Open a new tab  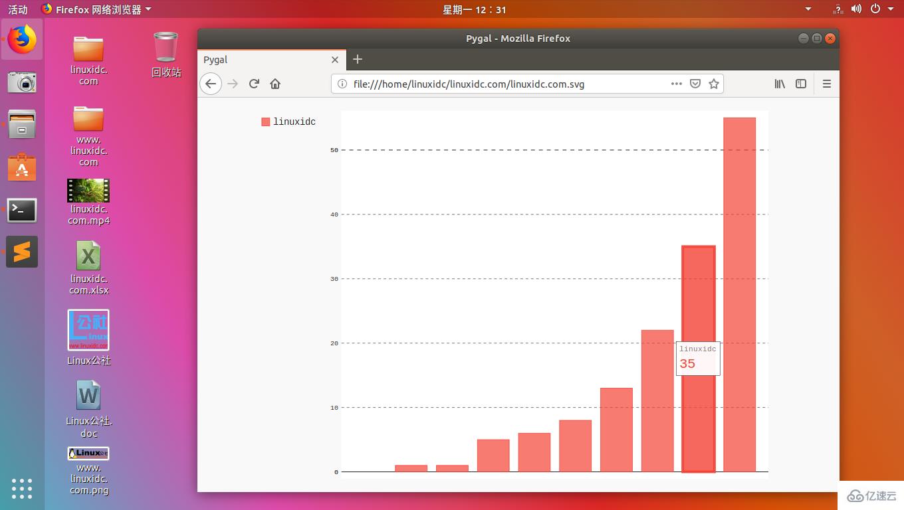(x=358, y=59)
